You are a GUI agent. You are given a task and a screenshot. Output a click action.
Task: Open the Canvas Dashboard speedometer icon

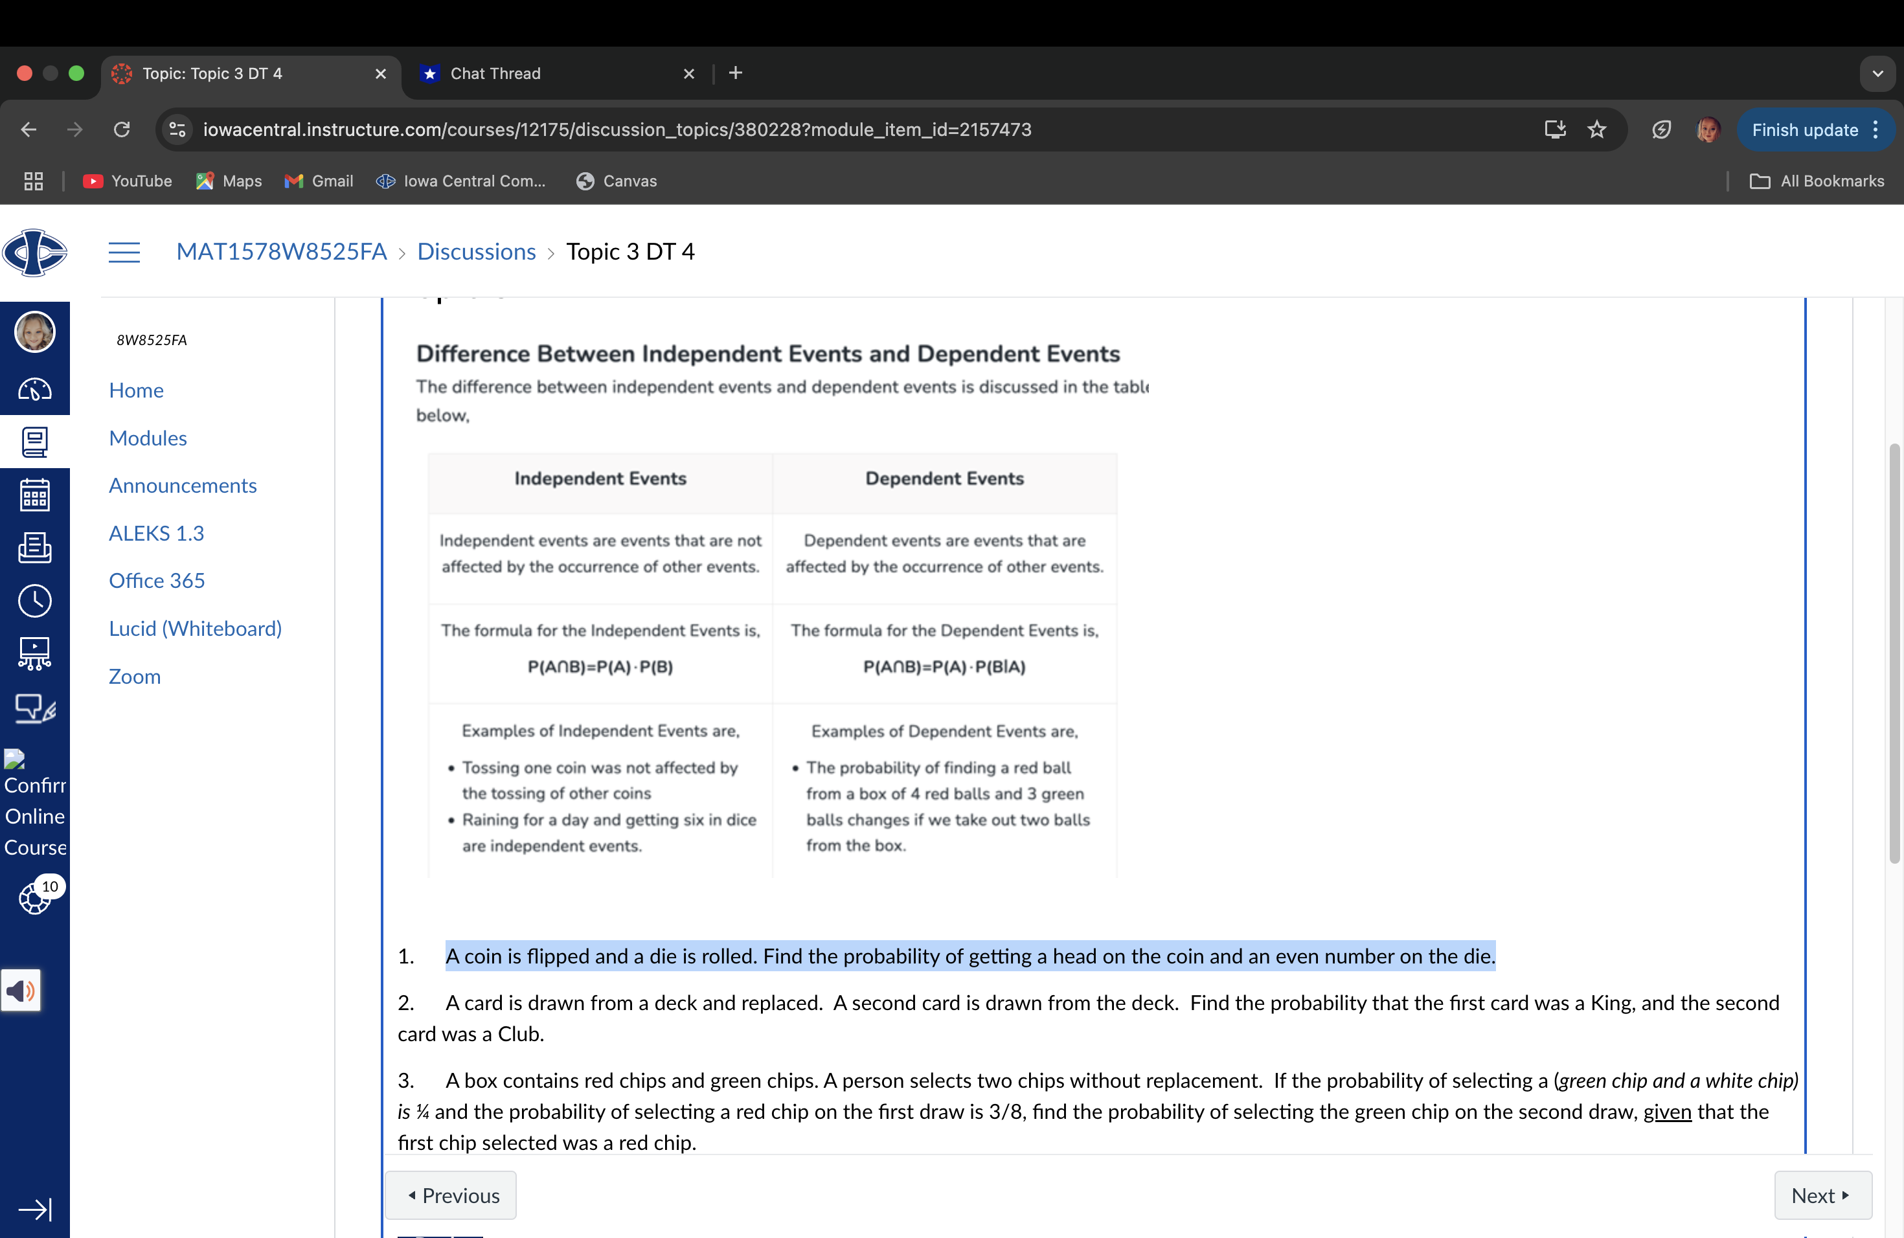click(34, 390)
